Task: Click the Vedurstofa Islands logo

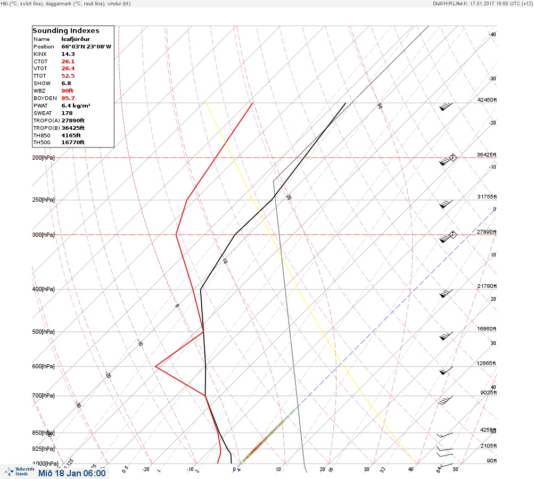Action: [x=19, y=472]
